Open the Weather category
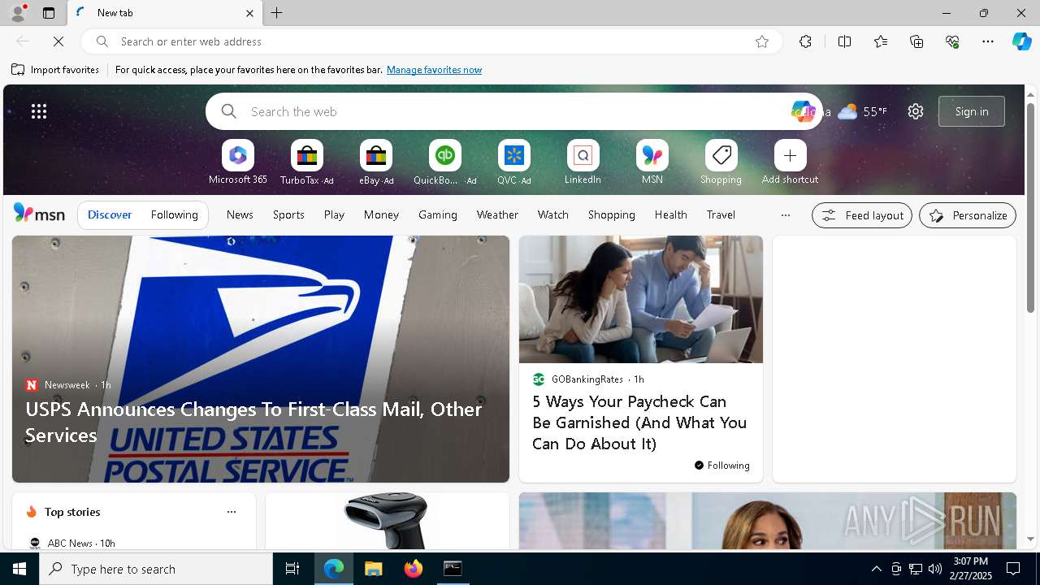Screen dimensions: 1040x585 click(497, 214)
